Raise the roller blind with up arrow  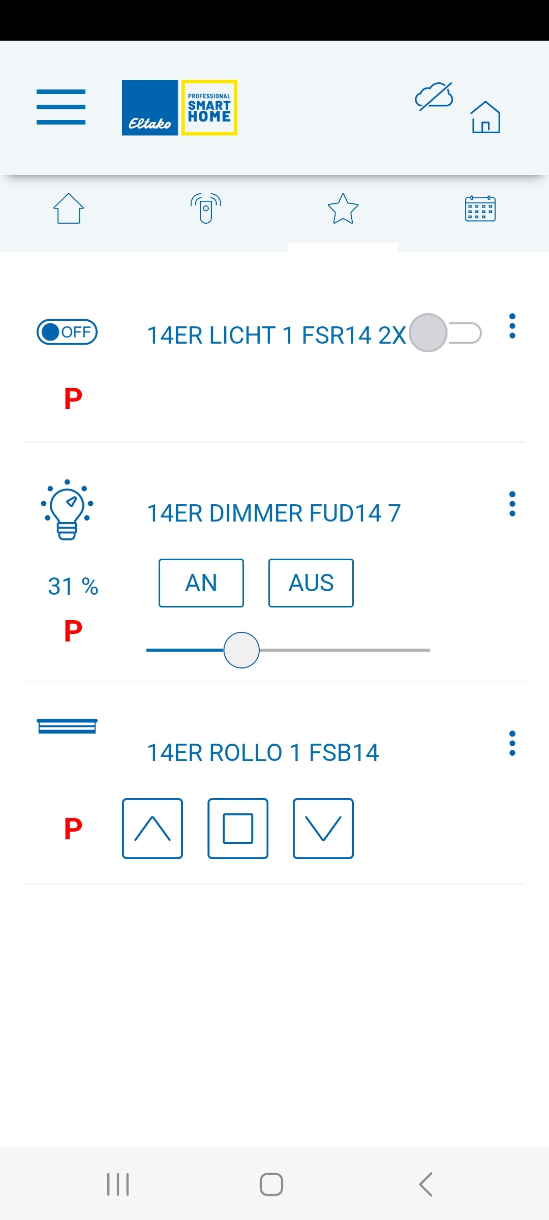pos(152,829)
